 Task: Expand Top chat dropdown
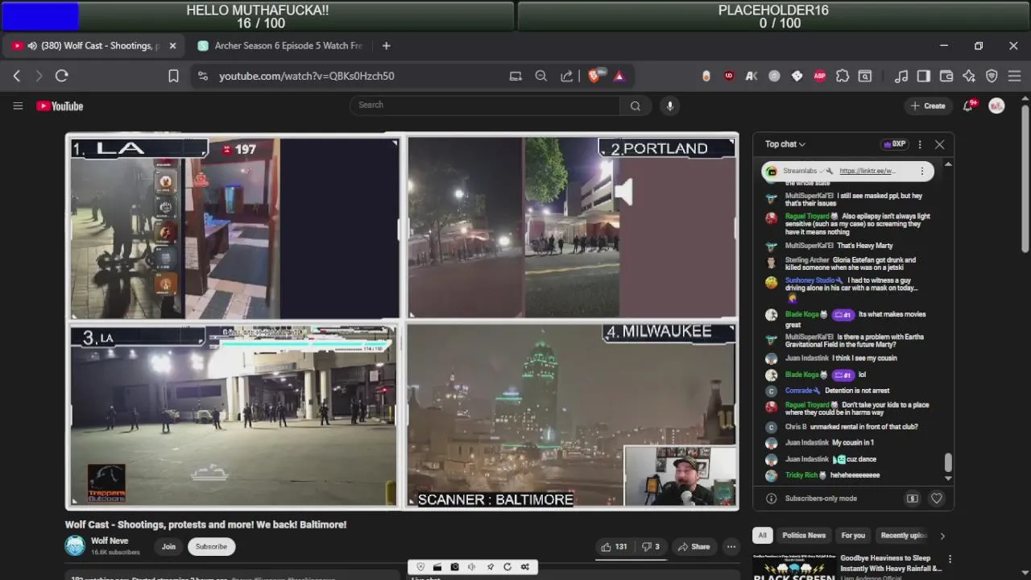click(785, 144)
